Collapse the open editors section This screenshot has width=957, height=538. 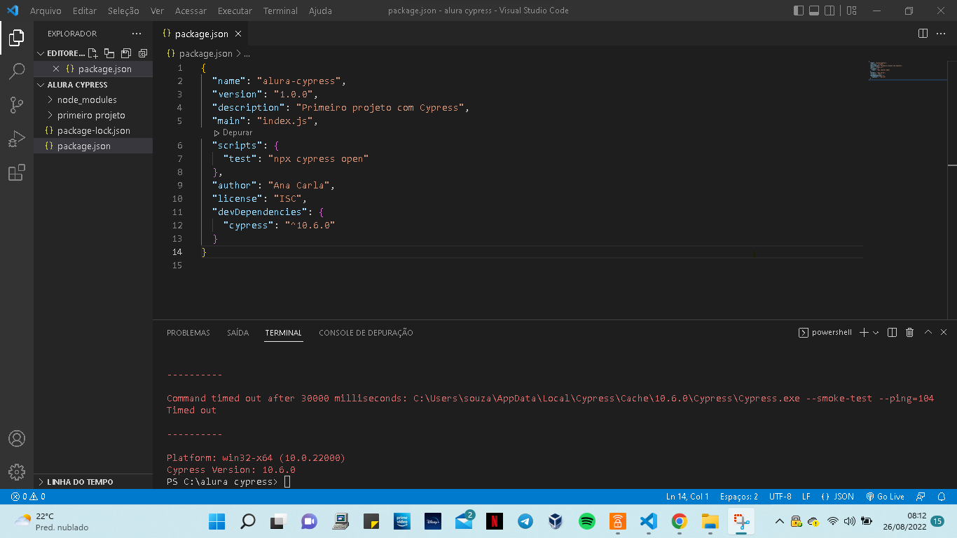click(41, 53)
